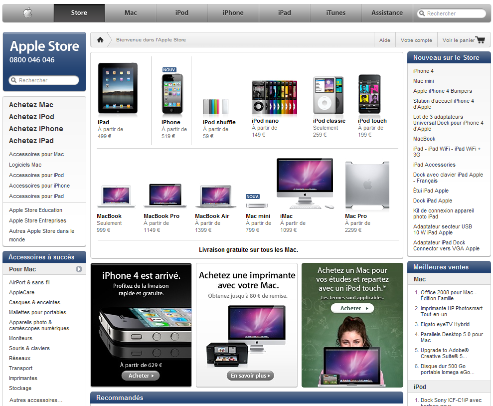Image resolution: width=493 pixels, height=406 pixels.
Task: Open the iPod nano product image
Action: coord(274,97)
